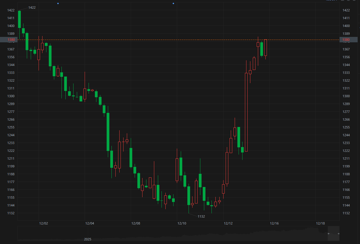Image resolution: width=360 pixels, height=244 pixels.
Task: Click the 1422 high price annotation
Action: [32, 8]
